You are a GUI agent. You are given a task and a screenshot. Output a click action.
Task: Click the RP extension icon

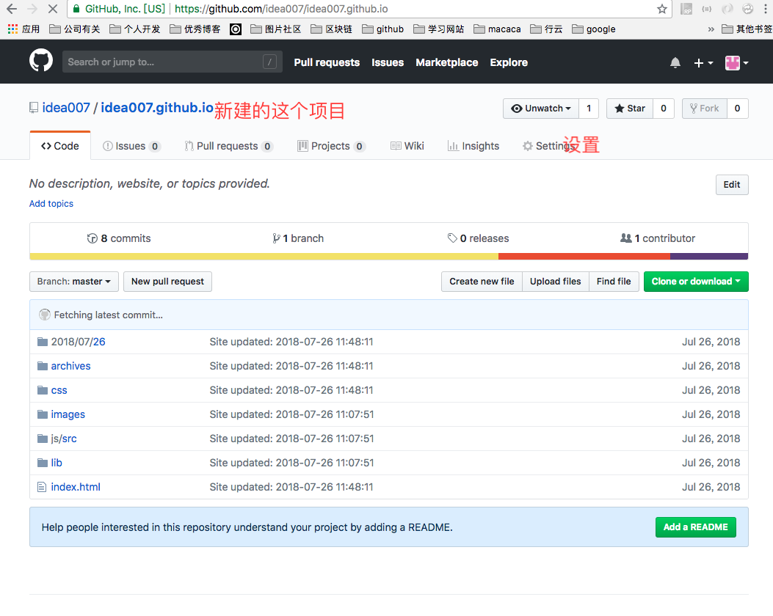pos(686,9)
